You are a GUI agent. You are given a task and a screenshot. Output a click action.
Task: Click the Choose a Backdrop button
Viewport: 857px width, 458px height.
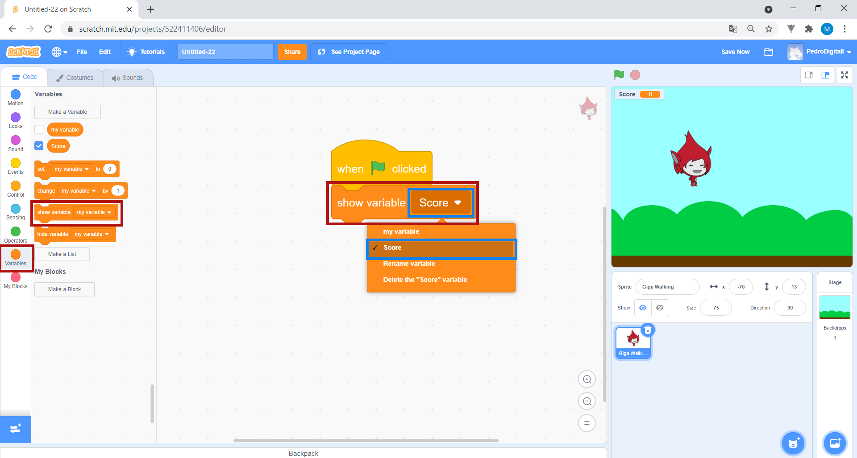click(835, 443)
